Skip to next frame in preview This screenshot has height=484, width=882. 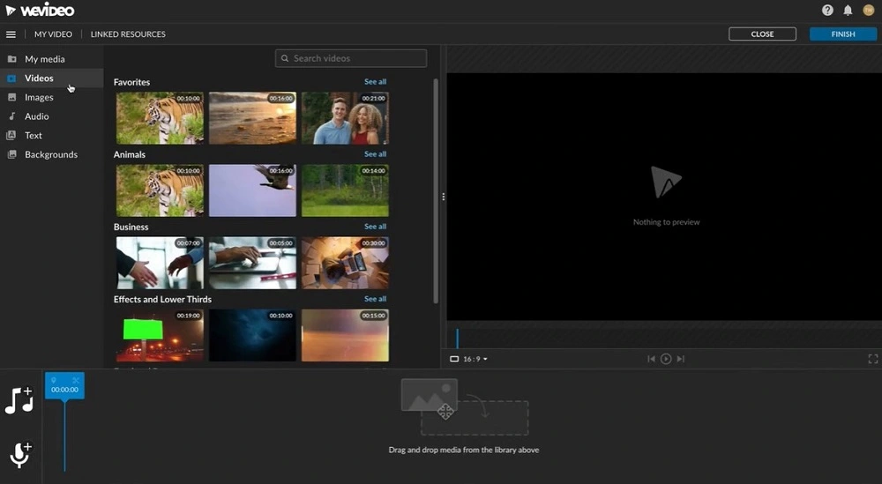(681, 359)
